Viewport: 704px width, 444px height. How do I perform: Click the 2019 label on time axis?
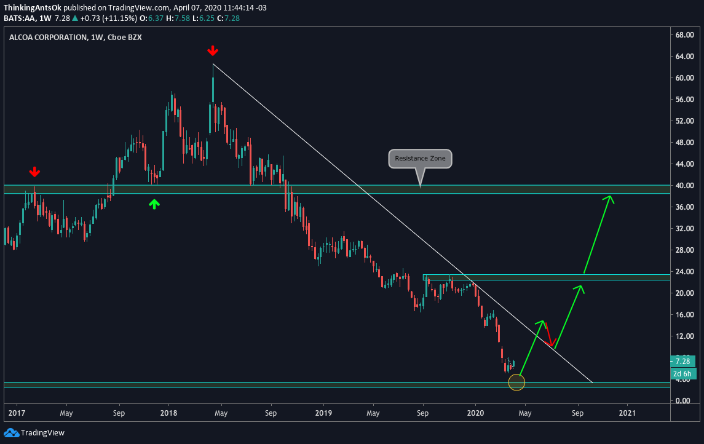point(323,413)
